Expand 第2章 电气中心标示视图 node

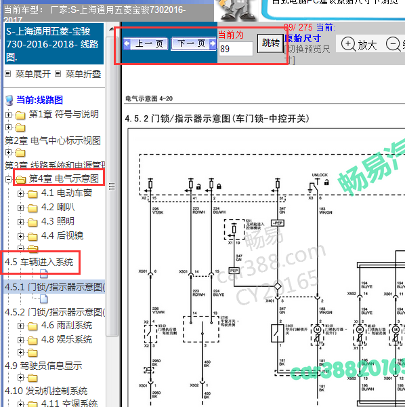point(8,128)
